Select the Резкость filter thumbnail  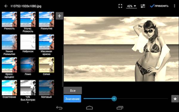(9, 19)
